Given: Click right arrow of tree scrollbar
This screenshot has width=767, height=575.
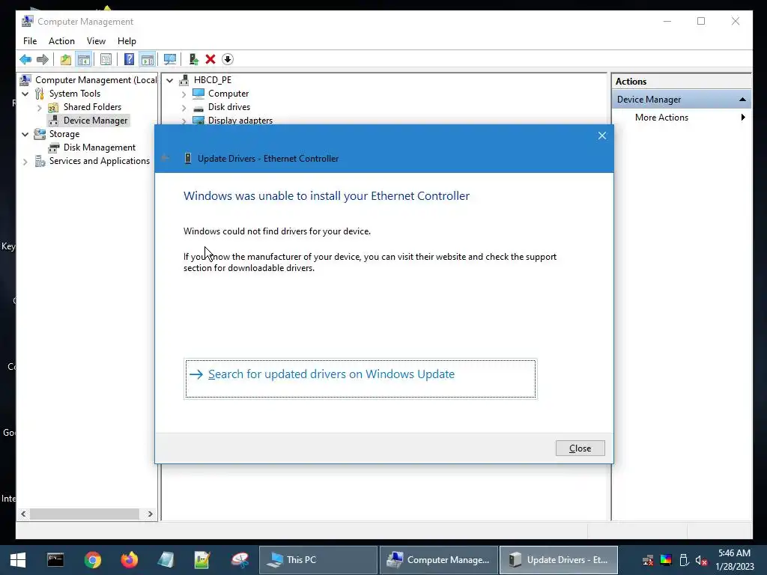Looking at the screenshot, I should point(150,514).
